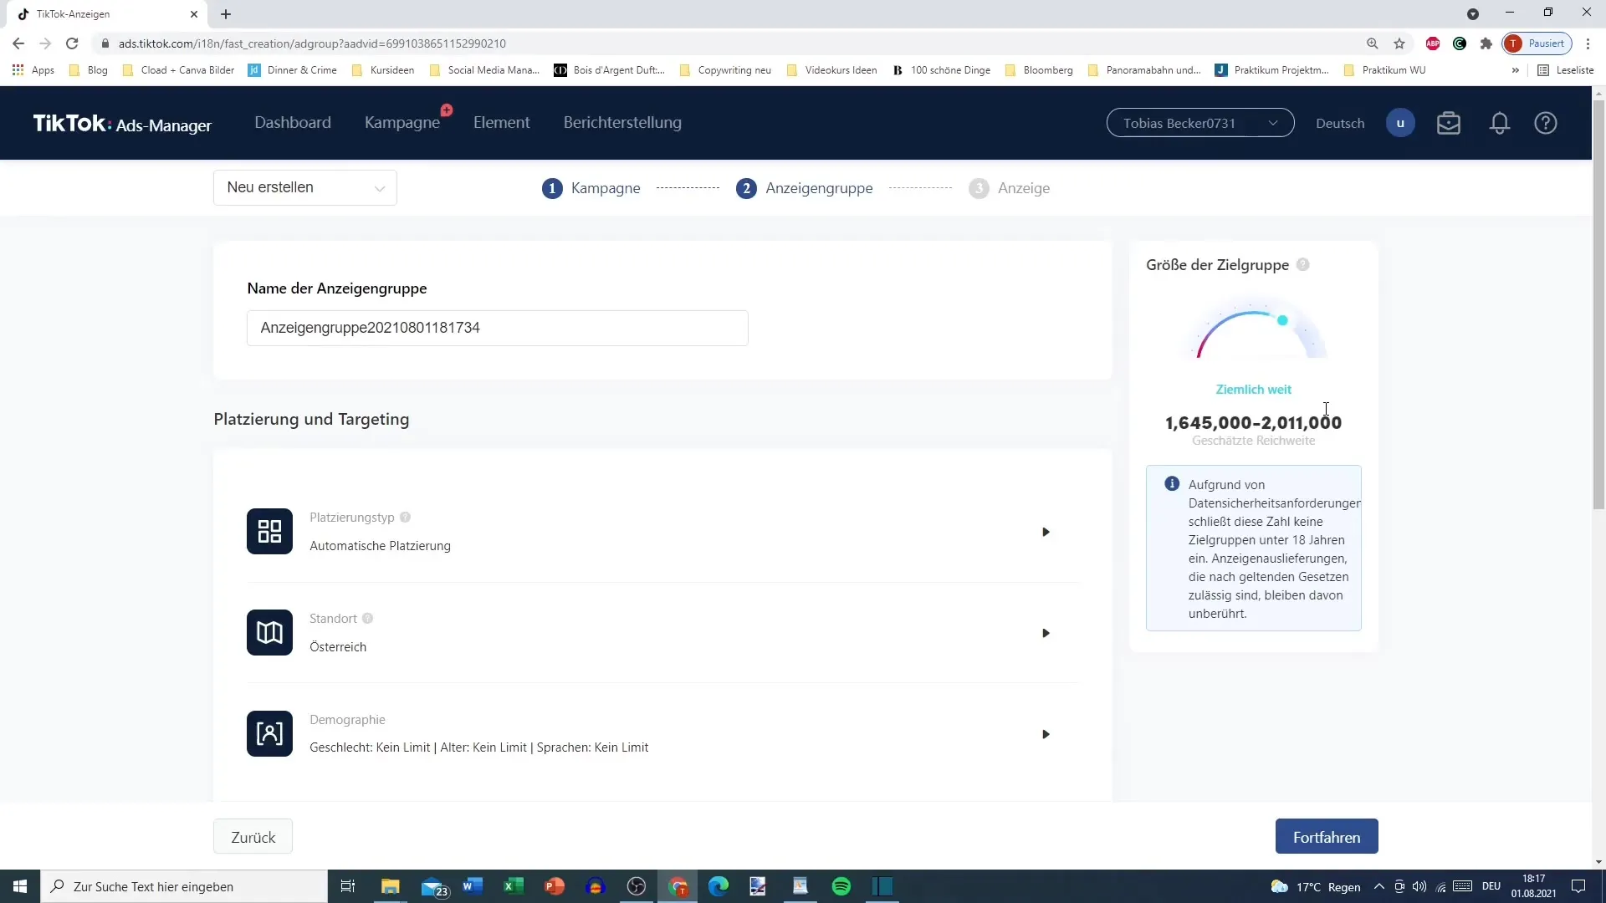This screenshot has width=1606, height=903.
Task: Click the audience size gauge indicator dot
Action: [1282, 320]
